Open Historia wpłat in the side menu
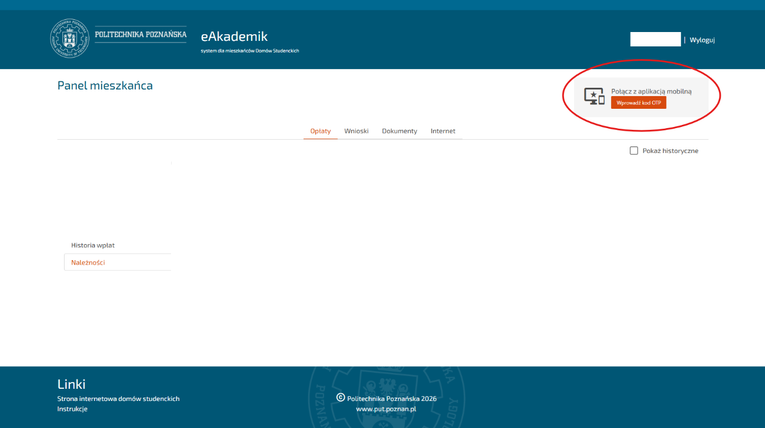 [x=93, y=245]
